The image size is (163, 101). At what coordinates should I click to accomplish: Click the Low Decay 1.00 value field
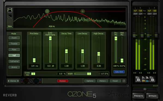(83, 66)
